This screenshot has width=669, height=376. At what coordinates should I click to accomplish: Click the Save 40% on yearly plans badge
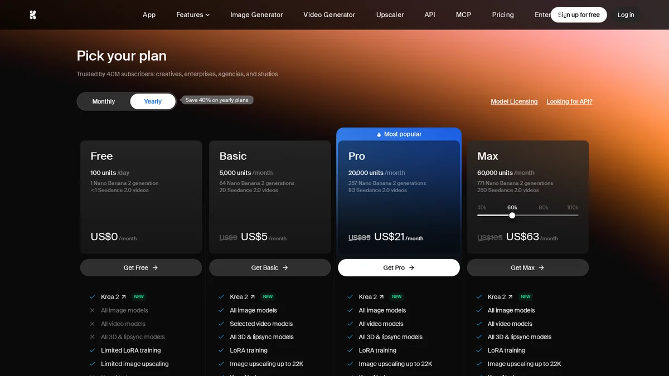point(217,100)
